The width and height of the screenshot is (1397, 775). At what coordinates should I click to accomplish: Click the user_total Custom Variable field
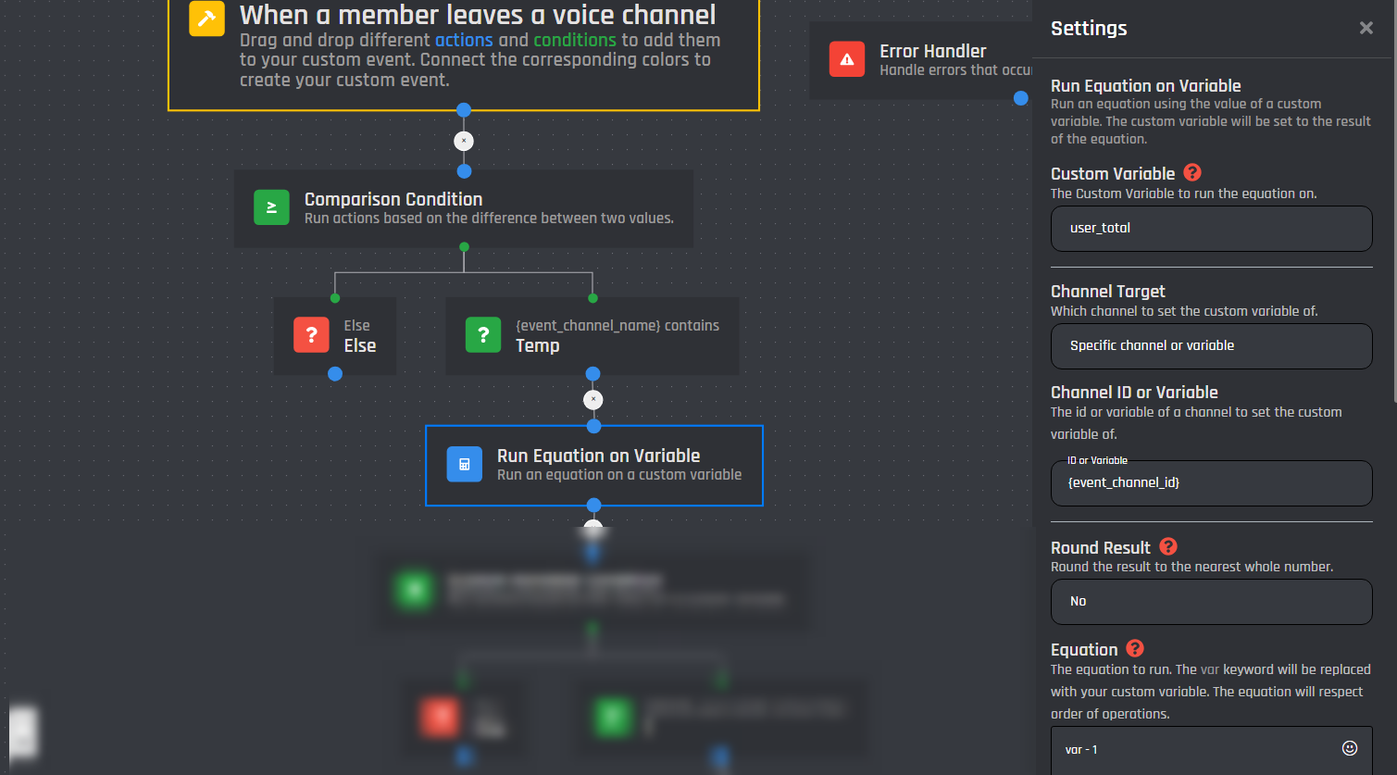tap(1211, 228)
